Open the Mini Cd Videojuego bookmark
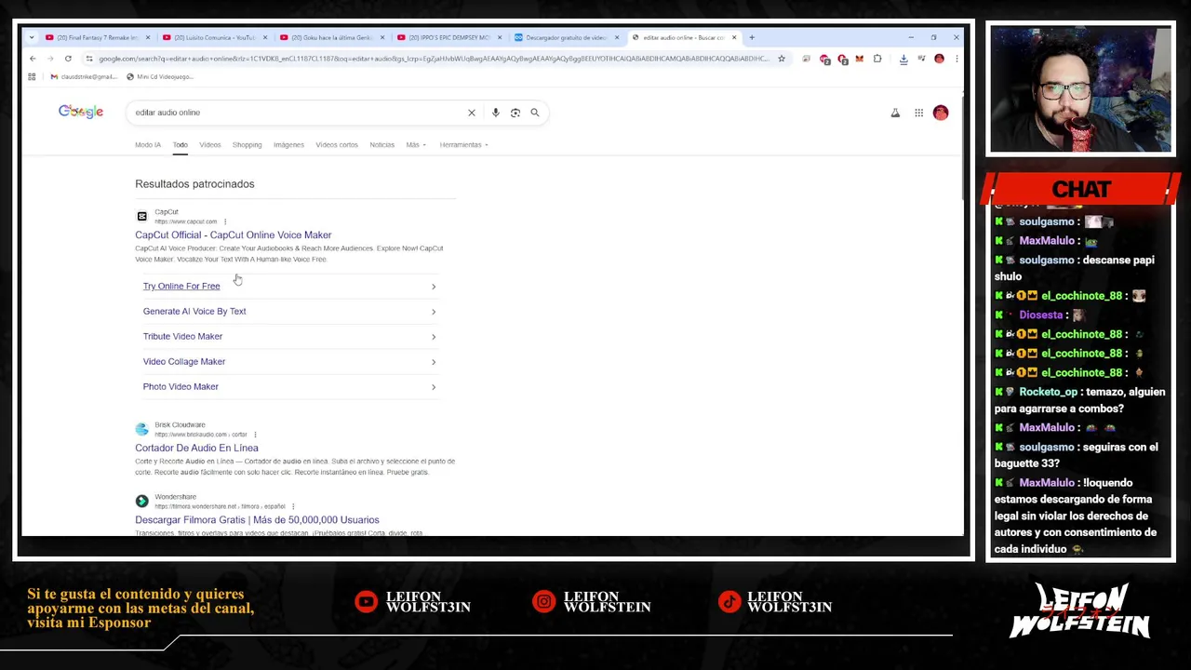This screenshot has height=670, width=1191. coord(159,76)
